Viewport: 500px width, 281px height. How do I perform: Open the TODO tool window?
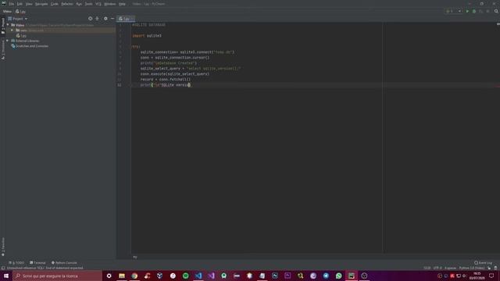pos(16,263)
